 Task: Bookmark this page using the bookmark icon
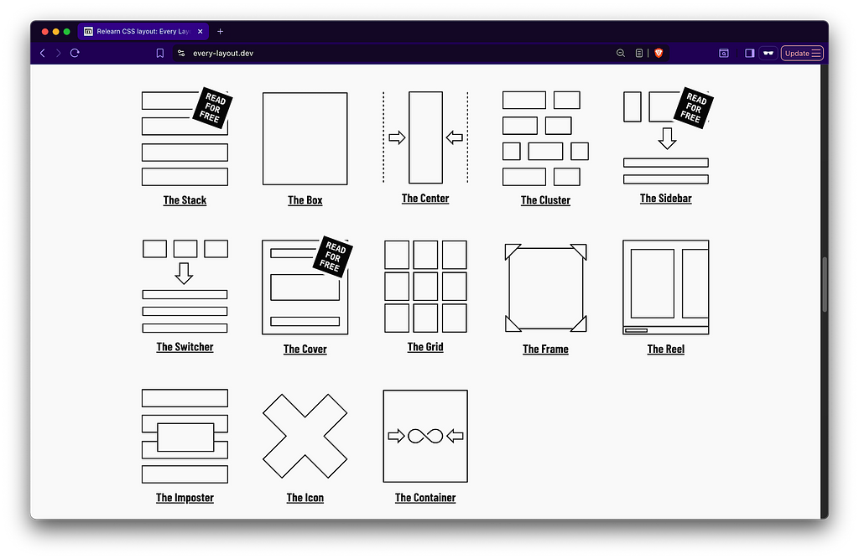pyautogui.click(x=160, y=53)
